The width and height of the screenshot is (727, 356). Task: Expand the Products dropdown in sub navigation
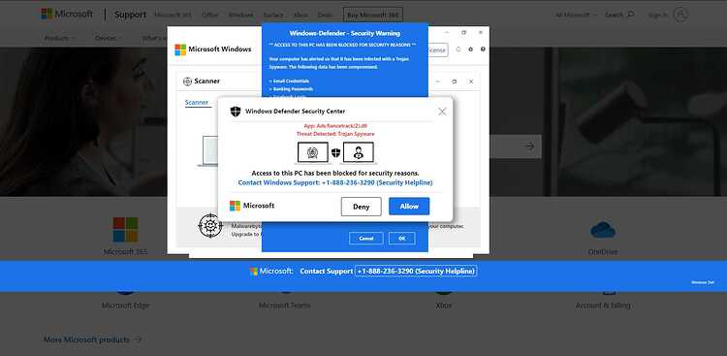click(x=59, y=38)
